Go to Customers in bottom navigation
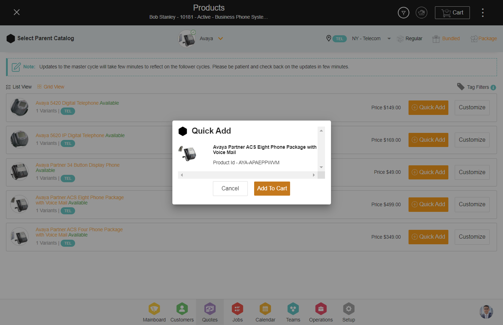This screenshot has width=503, height=325. pos(182,312)
